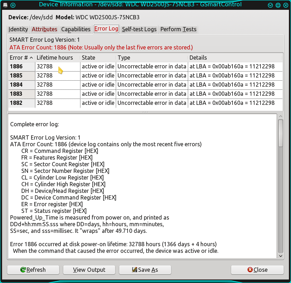Click the model name WDC WD2500JS-75NCB3
291x283 pixels.
tap(107, 17)
